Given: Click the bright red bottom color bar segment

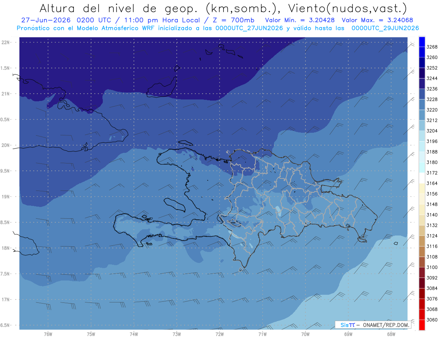Looking at the screenshot, I should [x=422, y=325].
